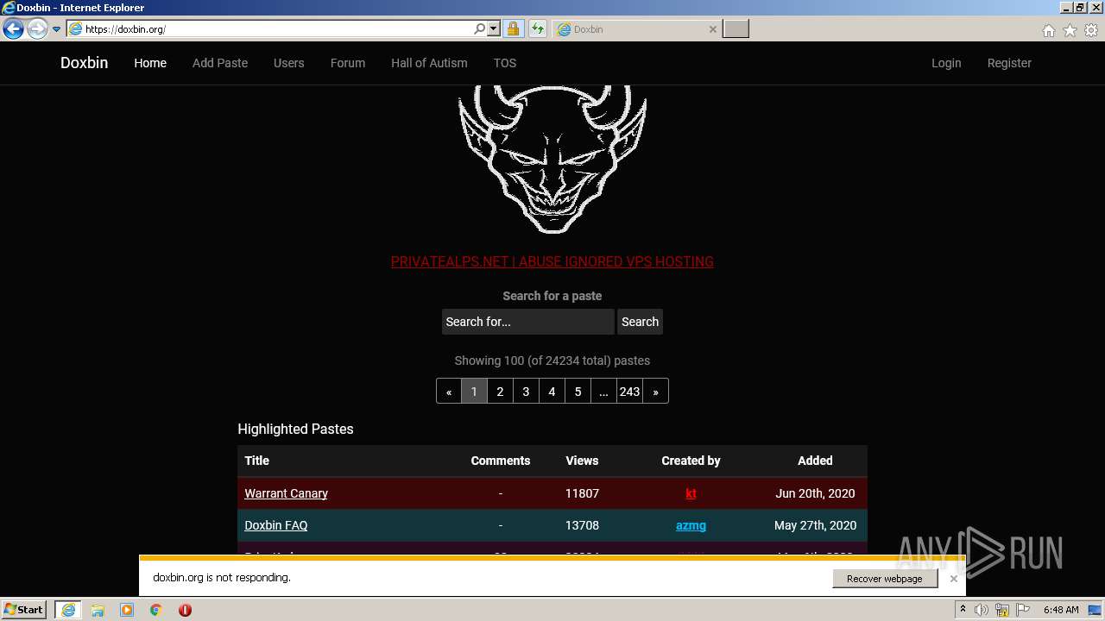Click the 13708 views cell
The height and width of the screenshot is (621, 1105).
click(x=582, y=525)
